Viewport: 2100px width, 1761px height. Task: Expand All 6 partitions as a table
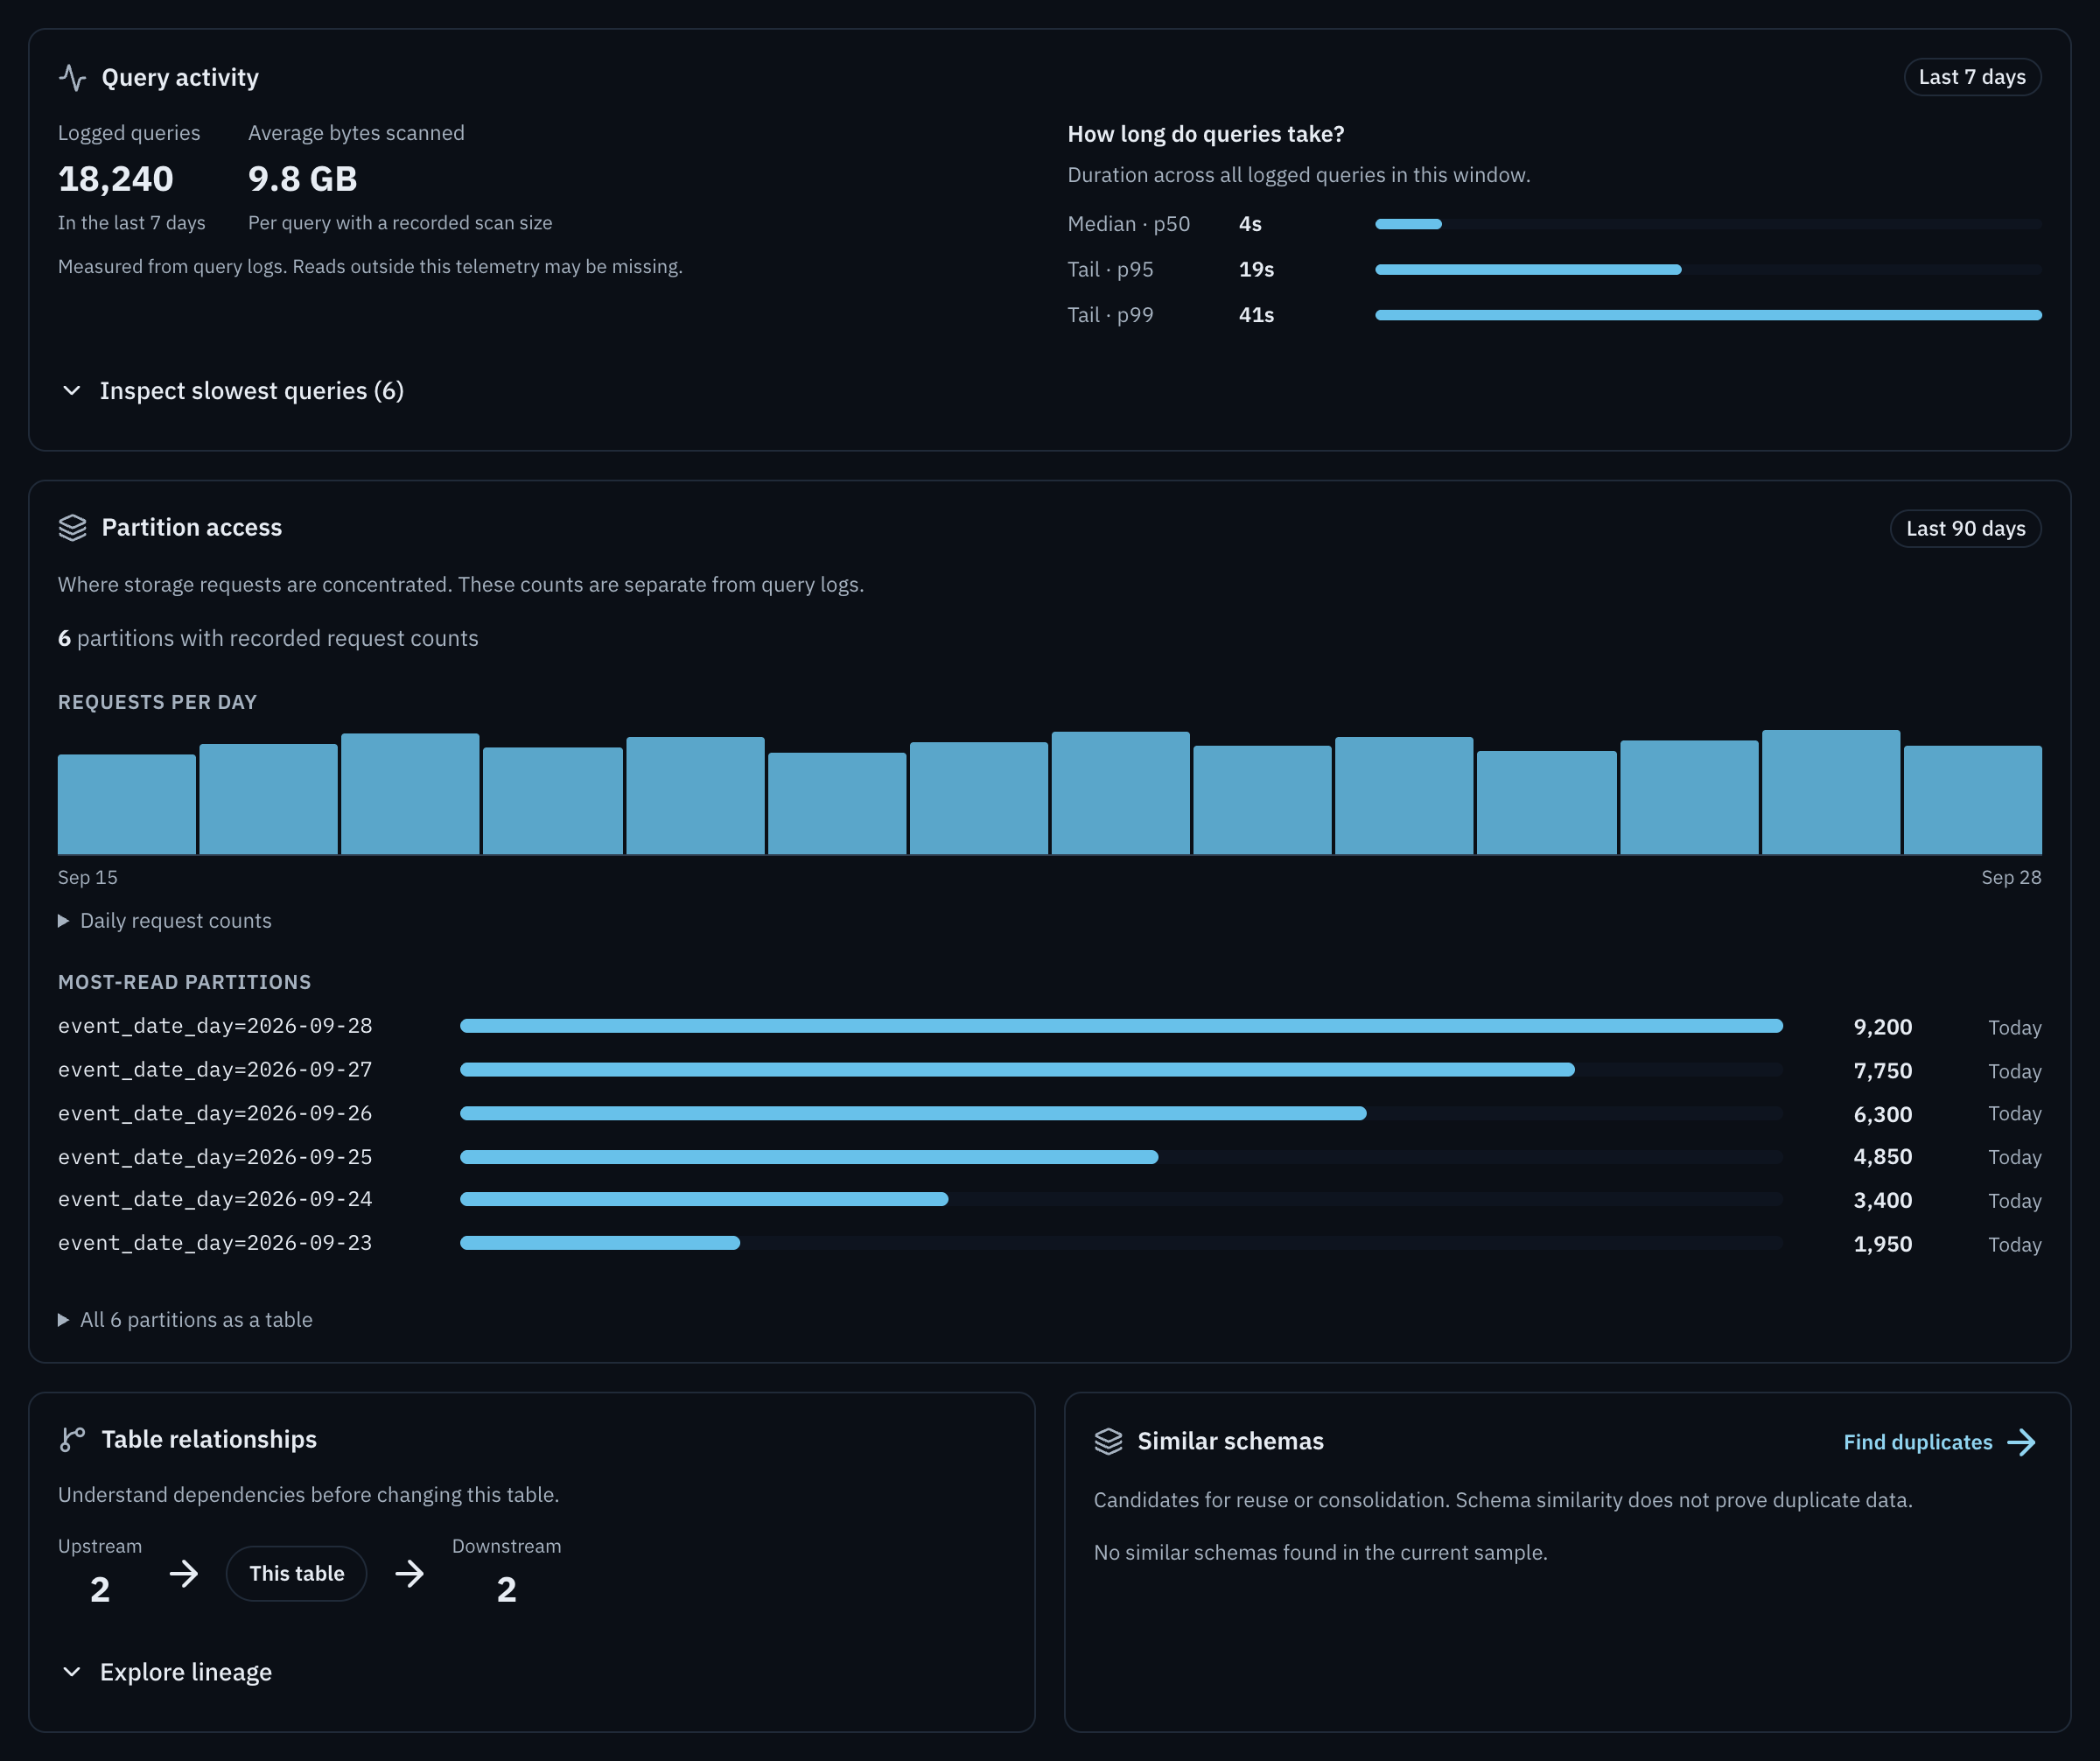click(x=185, y=1320)
